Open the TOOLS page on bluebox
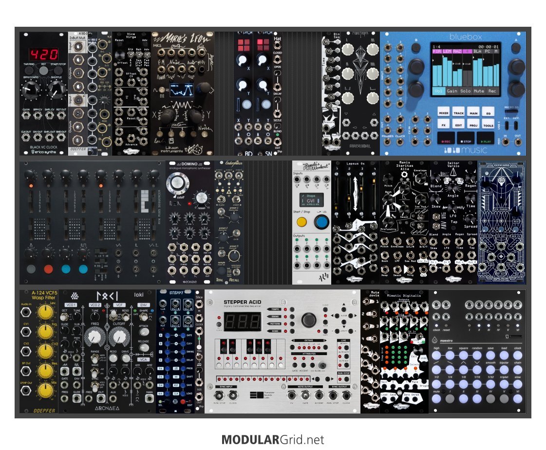The image size is (546, 450). click(x=488, y=124)
